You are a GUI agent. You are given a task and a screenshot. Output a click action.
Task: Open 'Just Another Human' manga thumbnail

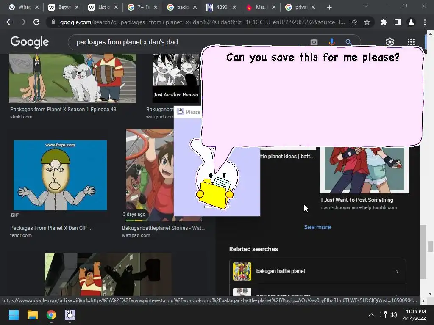[x=176, y=78]
